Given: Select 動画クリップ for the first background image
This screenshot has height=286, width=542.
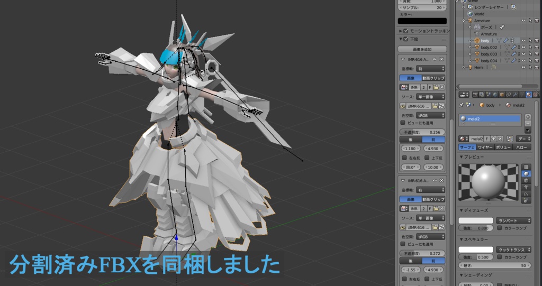Looking at the screenshot, I should (433, 78).
